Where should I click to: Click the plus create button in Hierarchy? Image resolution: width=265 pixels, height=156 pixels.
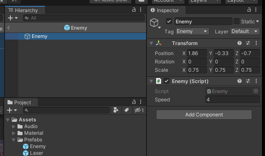coord(10,18)
